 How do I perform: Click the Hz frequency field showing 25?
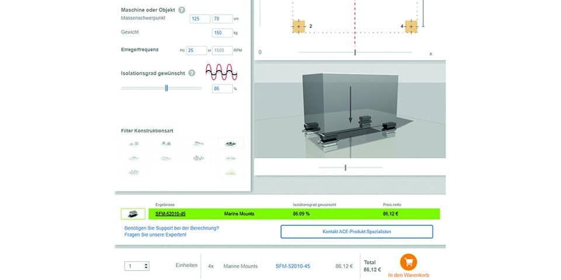196,50
